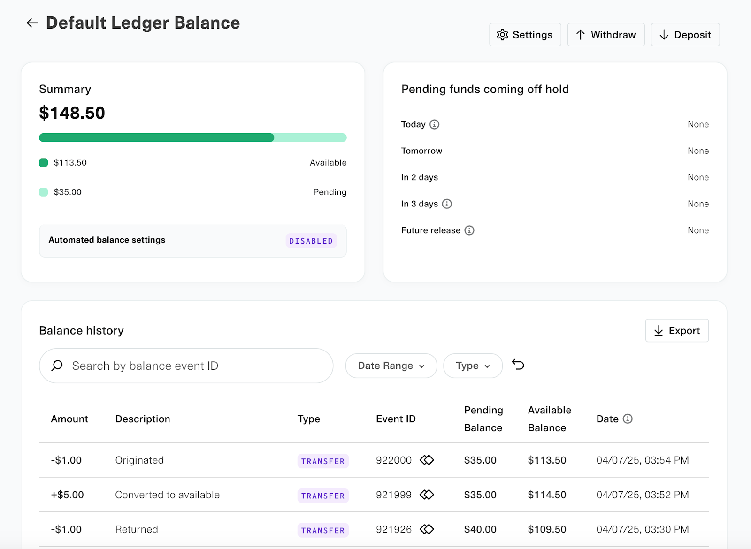This screenshot has width=751, height=549.
Task: Click the $148.50 summary total
Action: click(72, 113)
